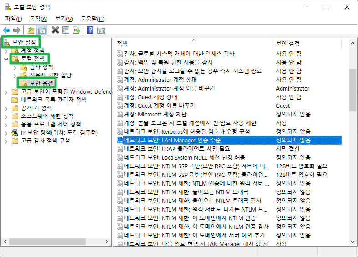Click the Up one level folder icon
358x257 pixels.
coord(31,30)
